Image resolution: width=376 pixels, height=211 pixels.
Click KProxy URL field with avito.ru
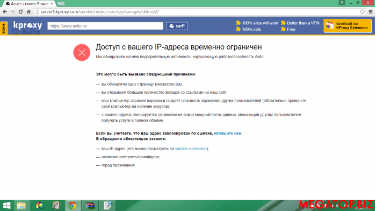pyautogui.click(x=105, y=26)
